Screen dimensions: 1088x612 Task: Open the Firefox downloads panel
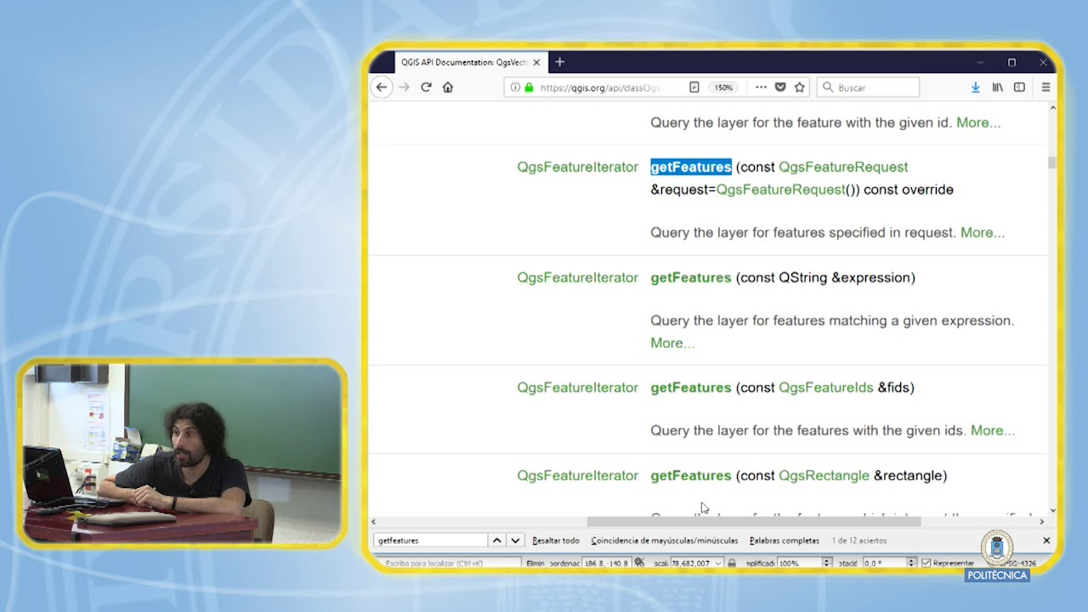pyautogui.click(x=976, y=88)
